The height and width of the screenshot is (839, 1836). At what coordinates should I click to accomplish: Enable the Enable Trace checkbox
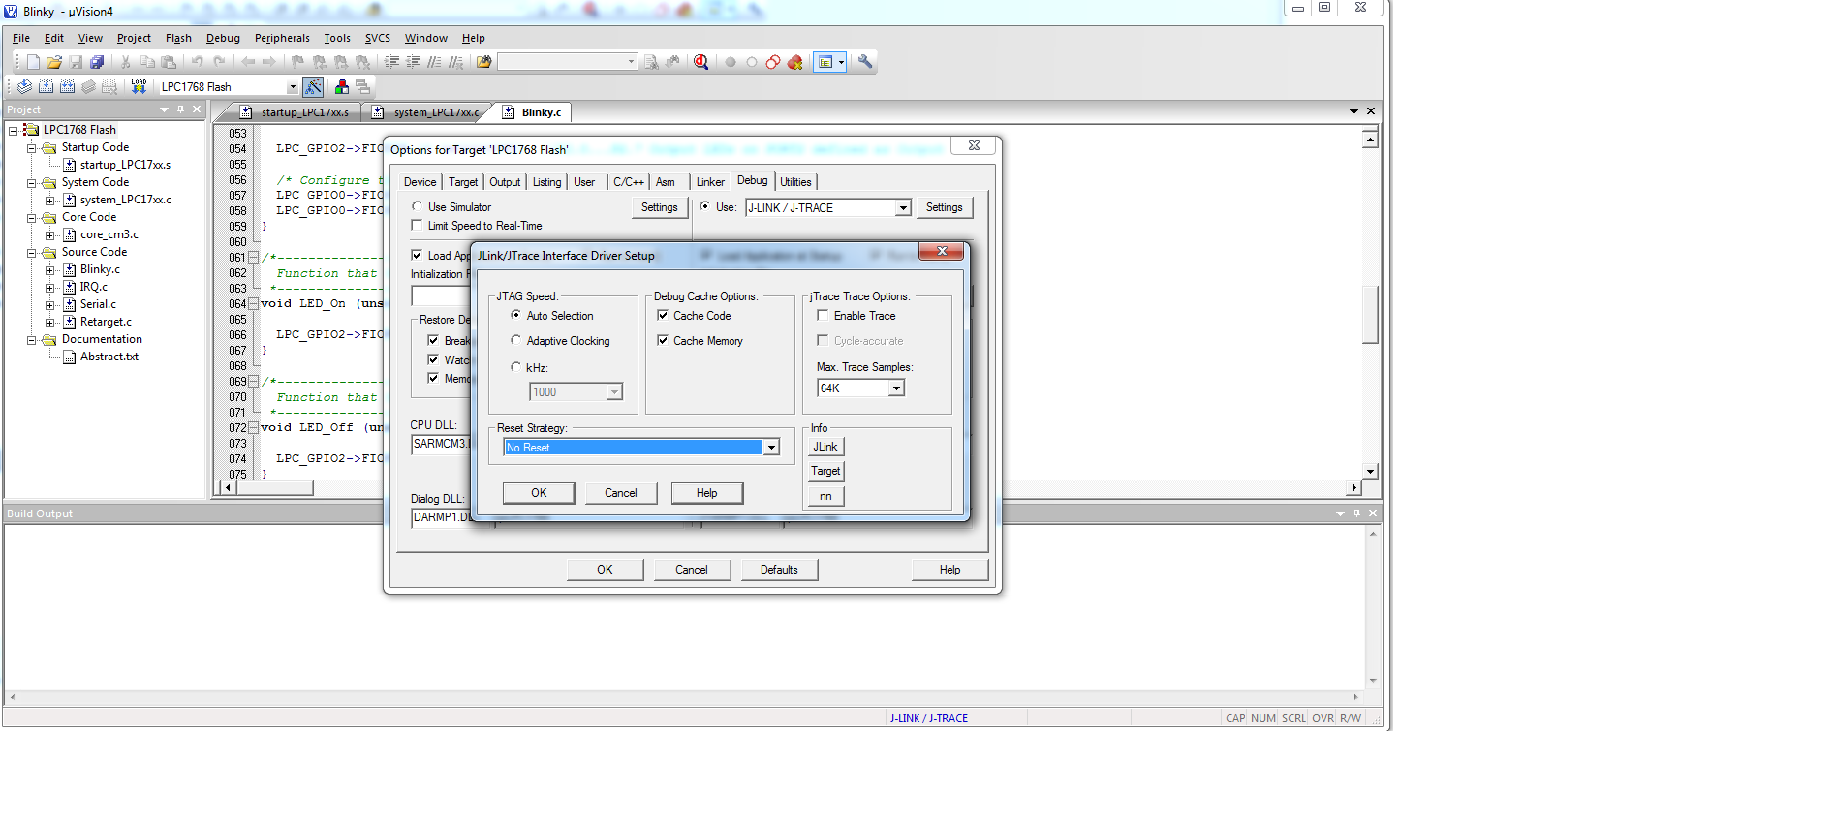click(x=823, y=316)
